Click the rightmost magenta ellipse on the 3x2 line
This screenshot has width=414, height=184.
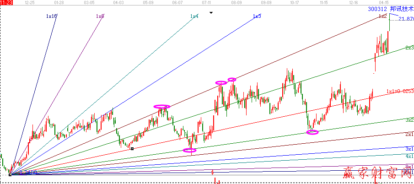click(x=312, y=132)
